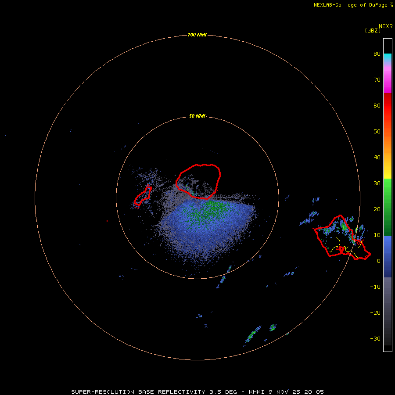The height and width of the screenshot is (395, 395).
Task: Click the 30 dBZ scale label
Action: [377, 183]
